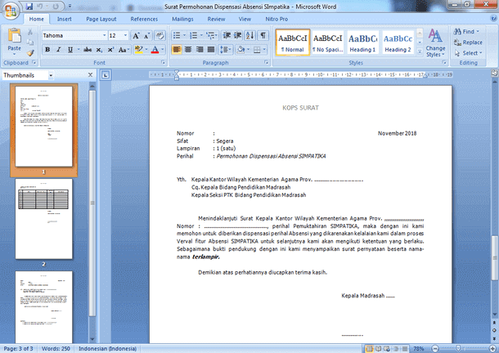Align text left in Paragraph group

(178, 50)
